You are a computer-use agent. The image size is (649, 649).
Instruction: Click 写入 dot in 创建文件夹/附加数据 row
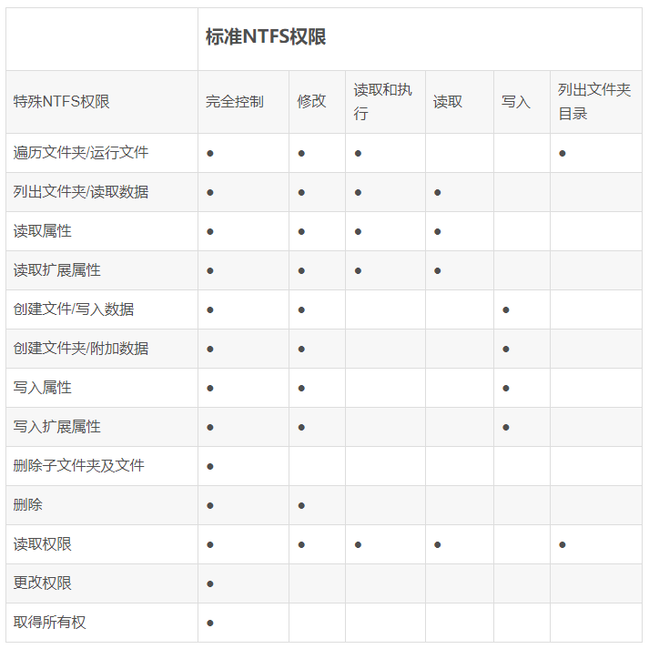pos(506,349)
